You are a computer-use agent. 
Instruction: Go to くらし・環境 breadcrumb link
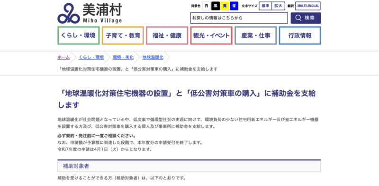[91, 57]
